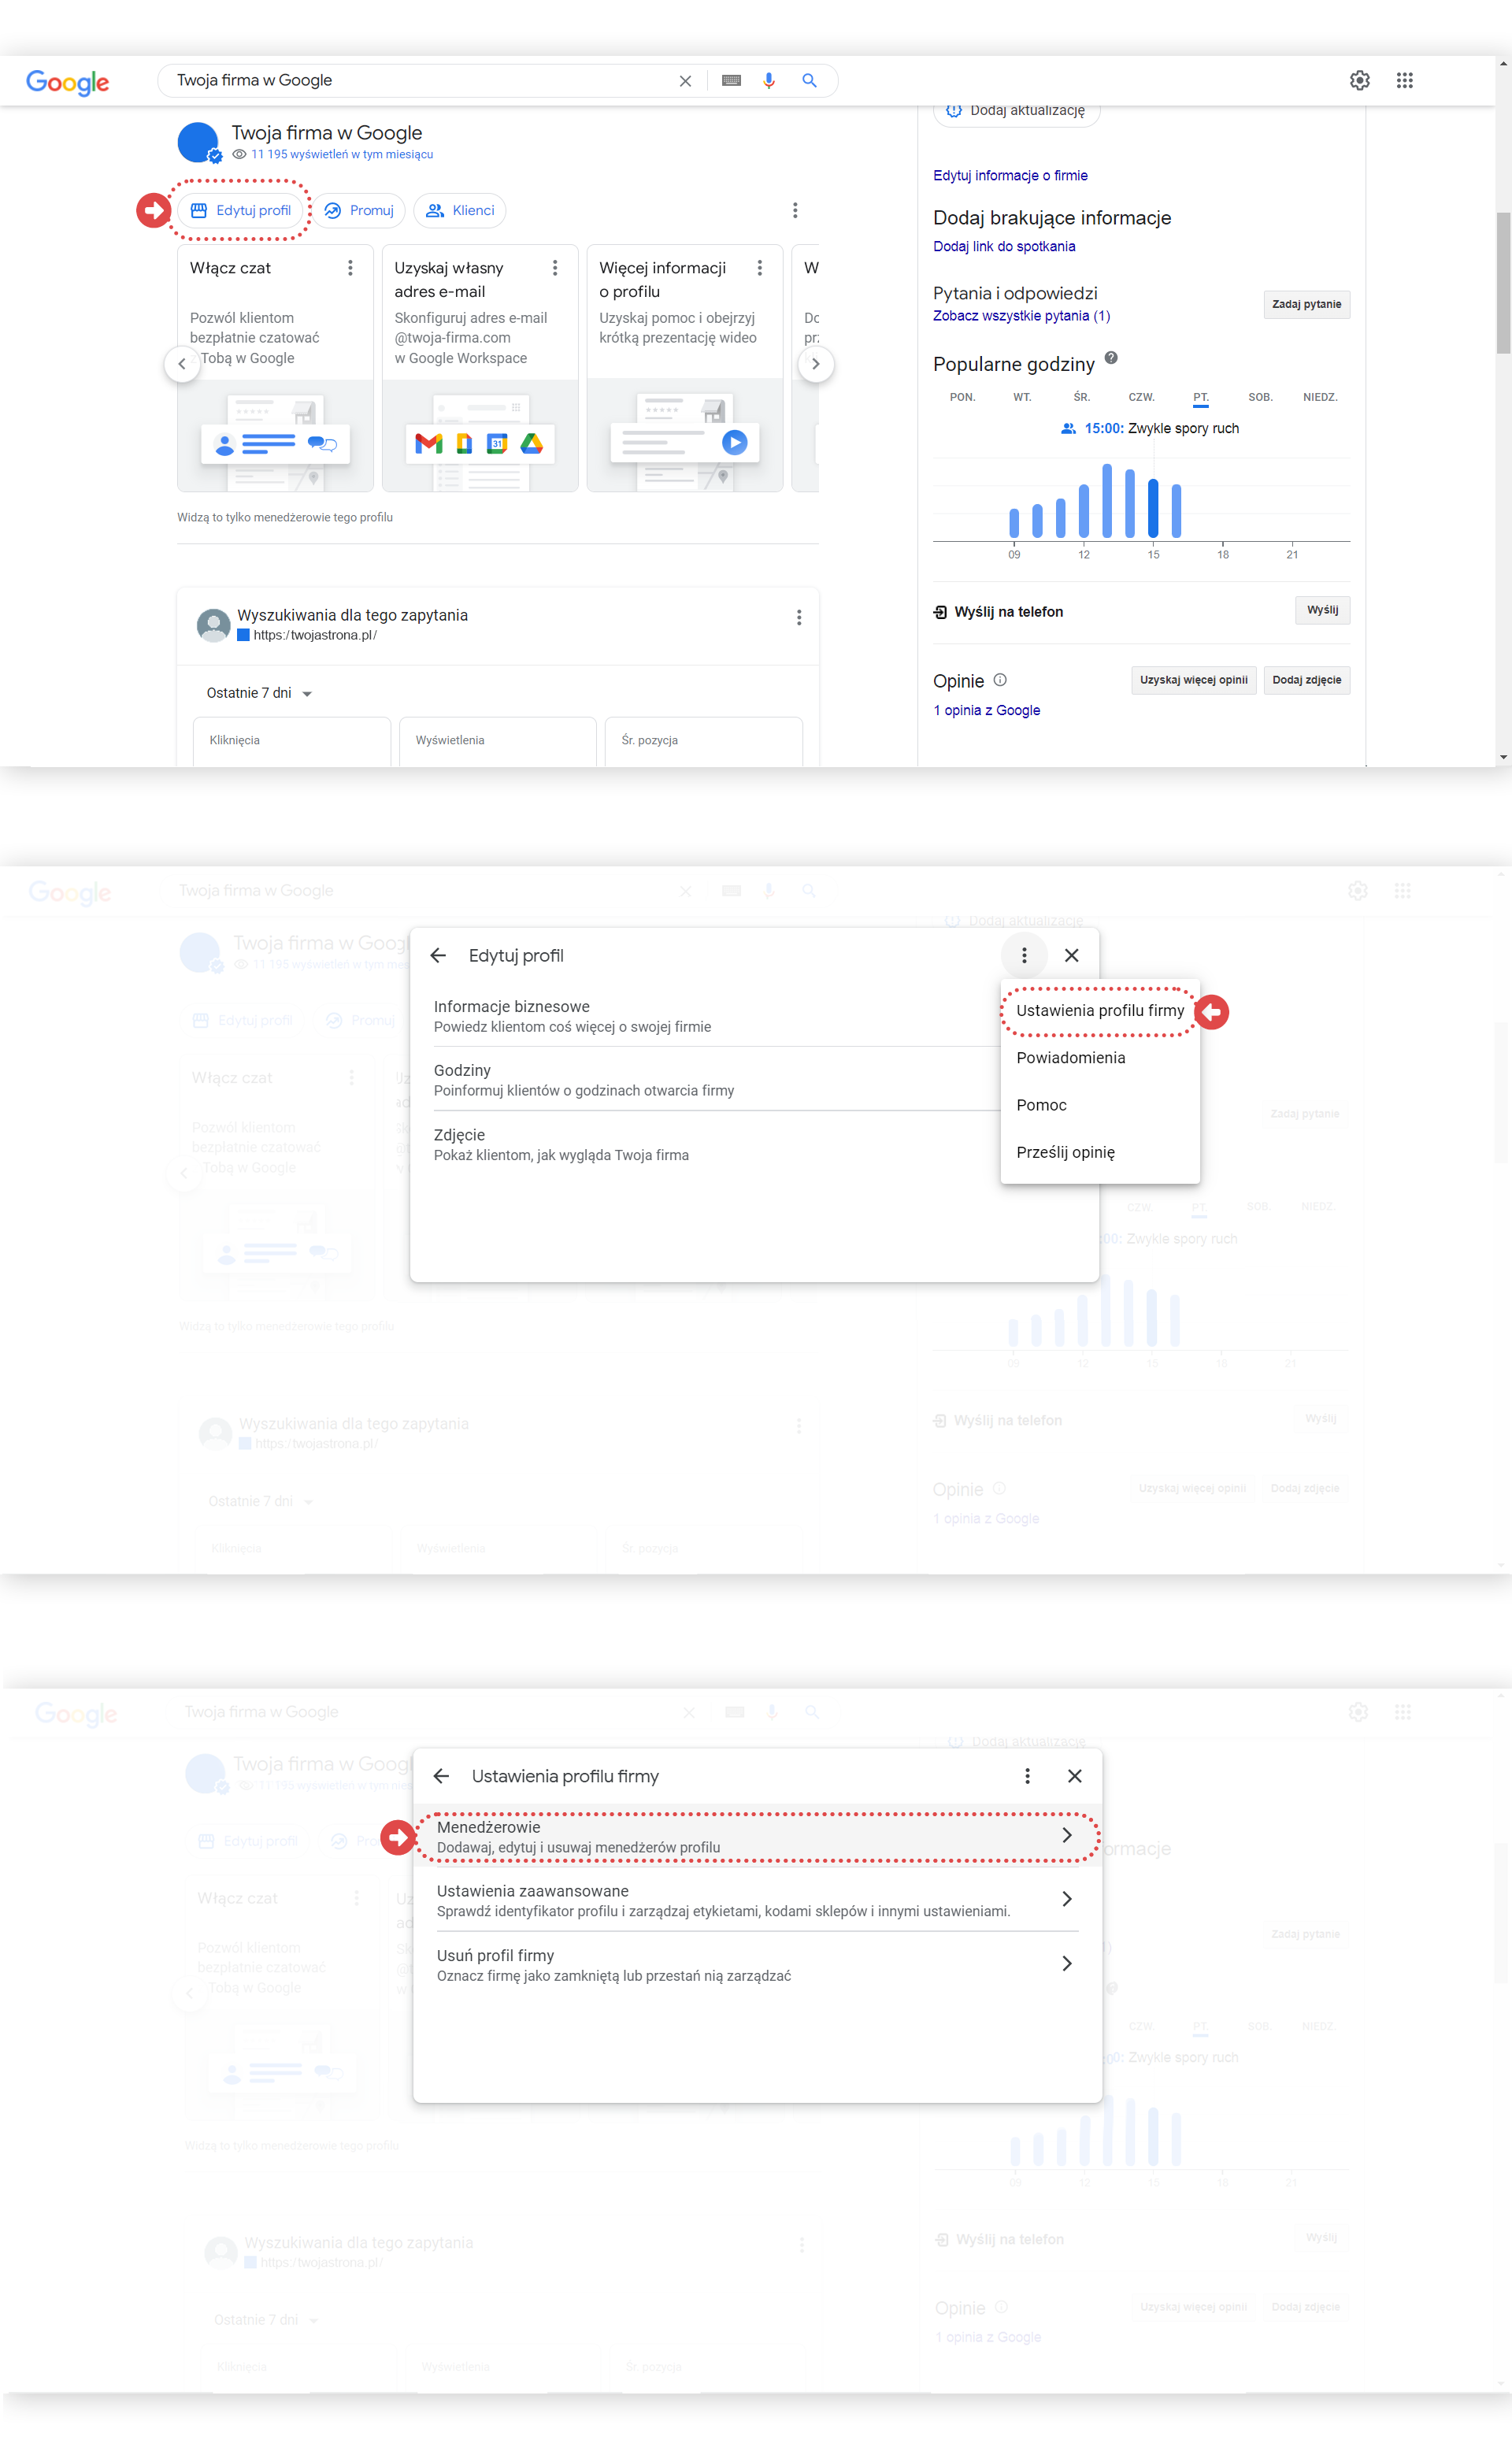1512x2451 pixels.
Task: Choose Powiadomienia from the menu
Action: (x=1100, y=1058)
